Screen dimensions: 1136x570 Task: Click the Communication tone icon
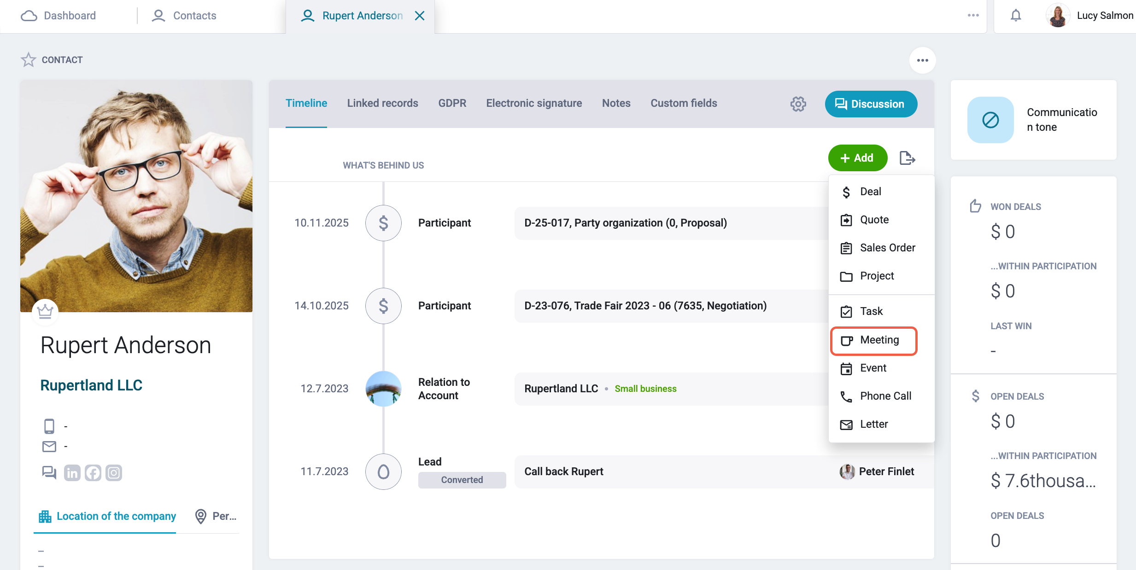point(990,120)
